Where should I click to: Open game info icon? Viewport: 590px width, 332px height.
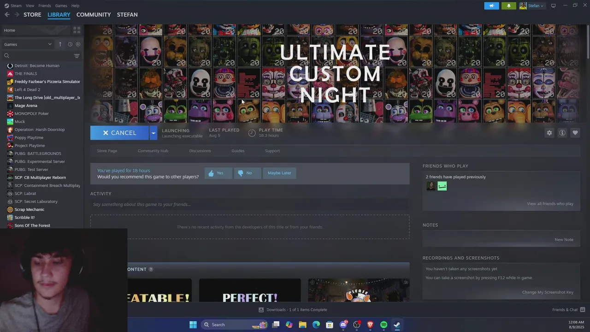[562, 133]
